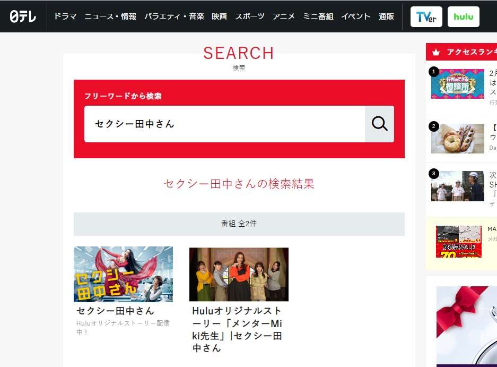Open the ニュース・情報 menu item
497x367 pixels.
[110, 16]
